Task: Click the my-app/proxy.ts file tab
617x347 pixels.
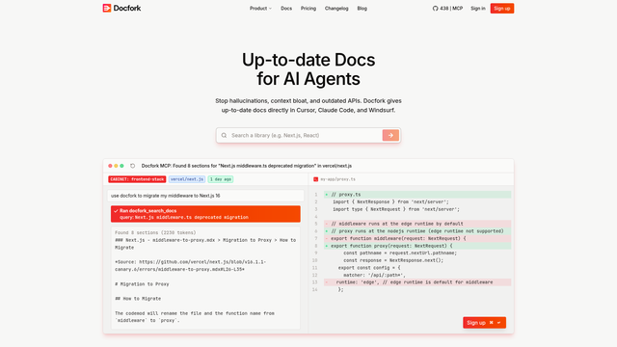Action: point(335,179)
